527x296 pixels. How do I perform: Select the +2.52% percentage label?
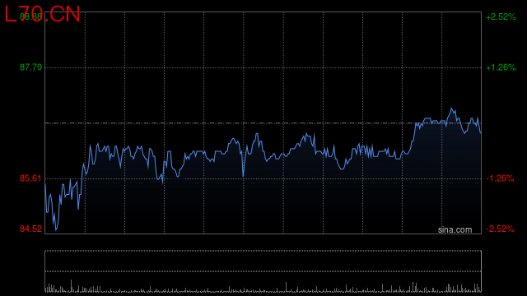501,16
